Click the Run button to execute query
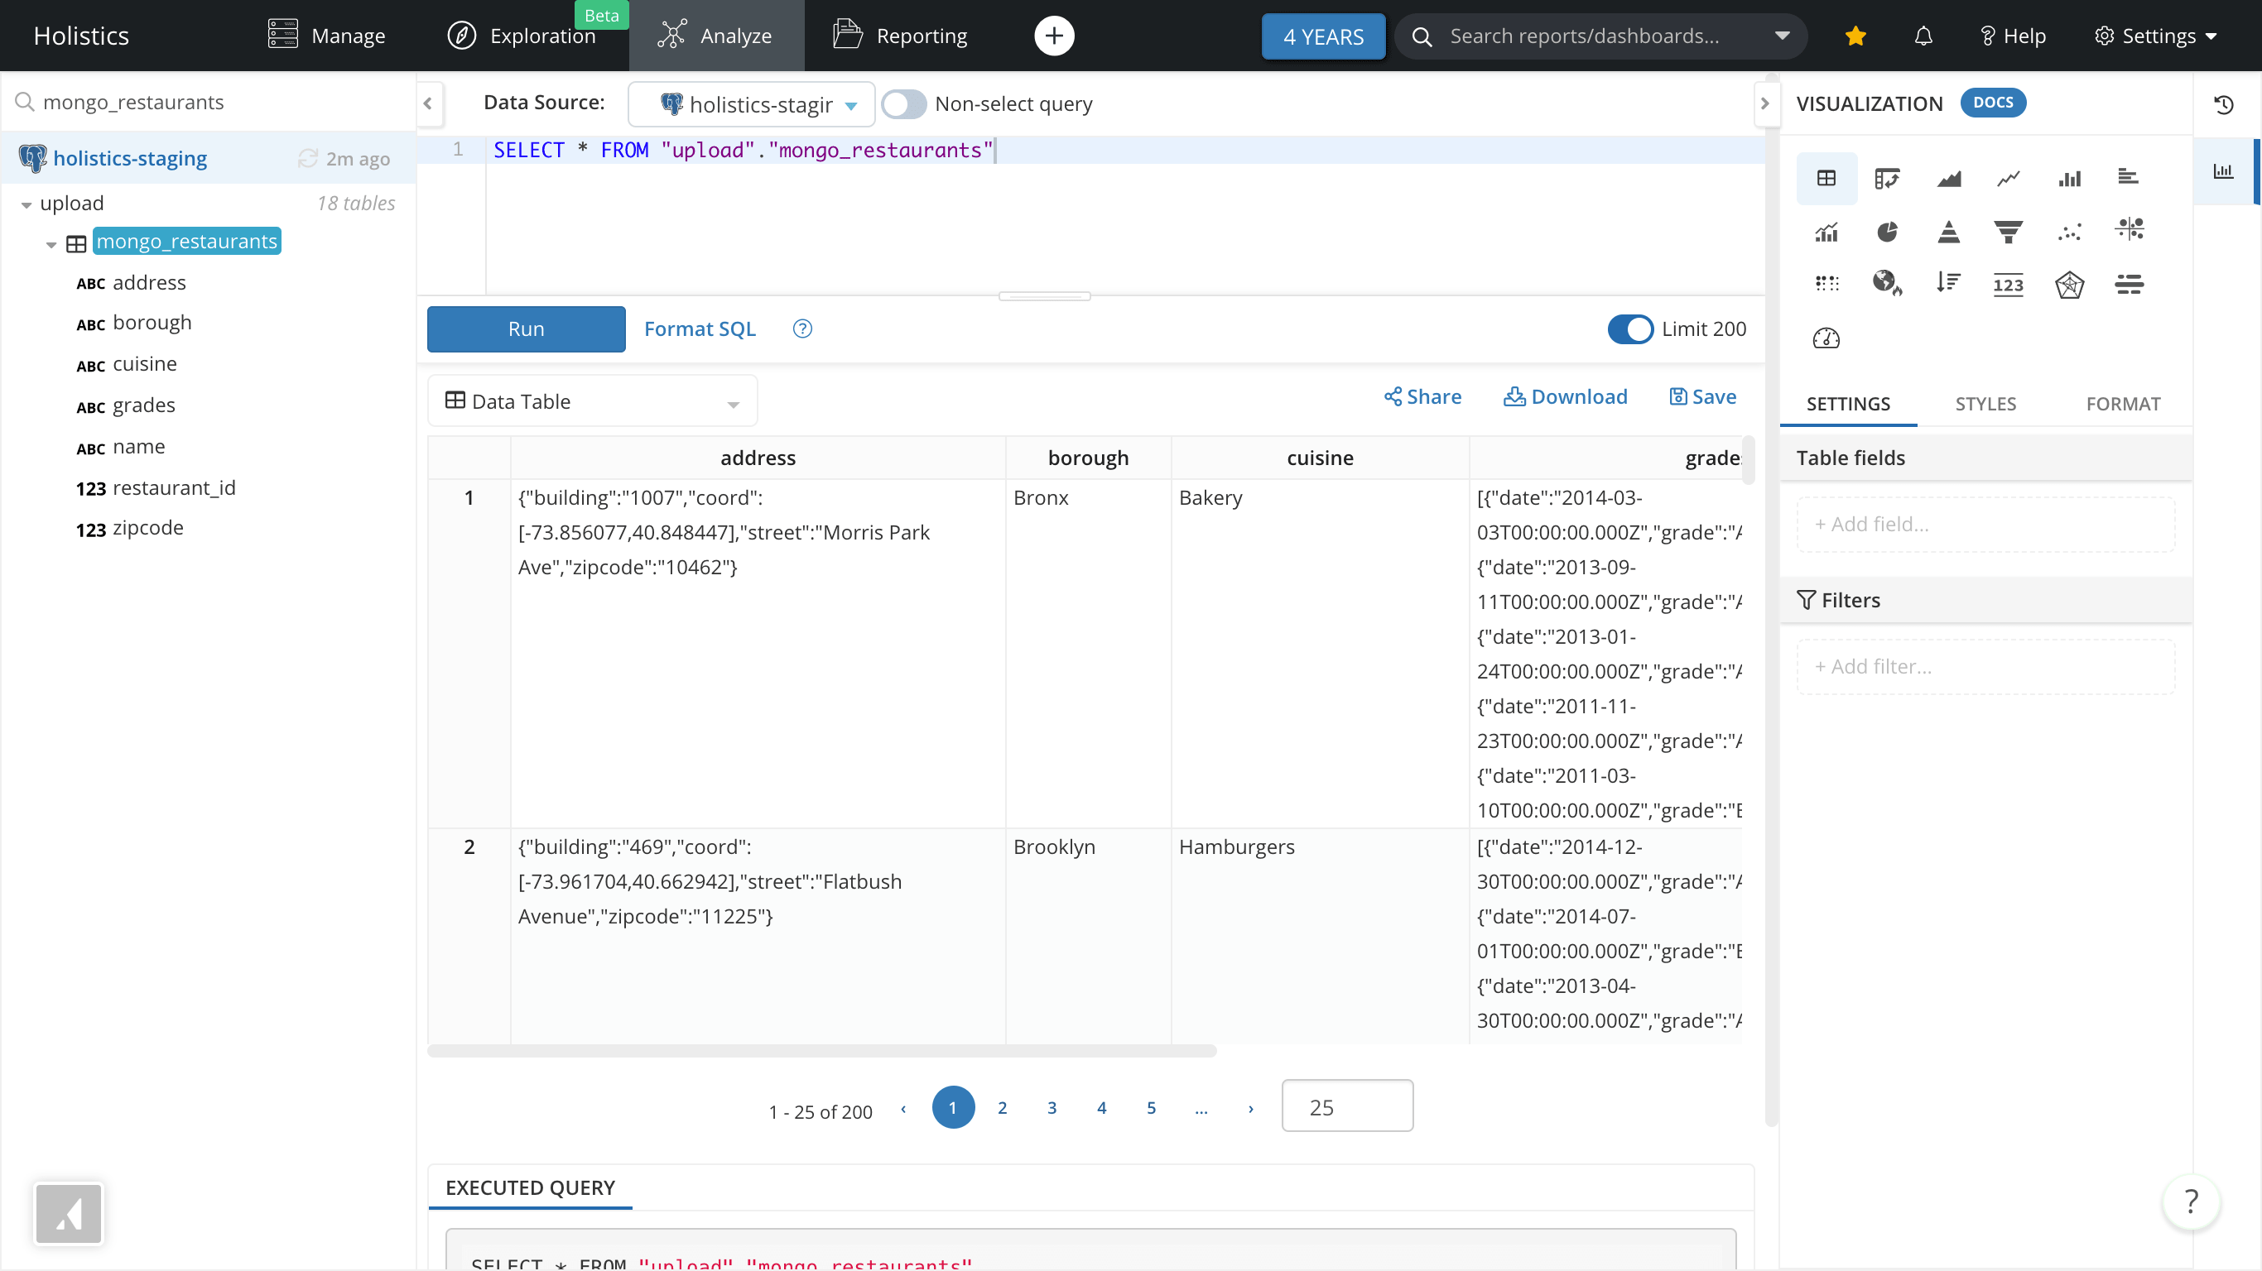Screen dimensions: 2262x1271 [x=527, y=328]
